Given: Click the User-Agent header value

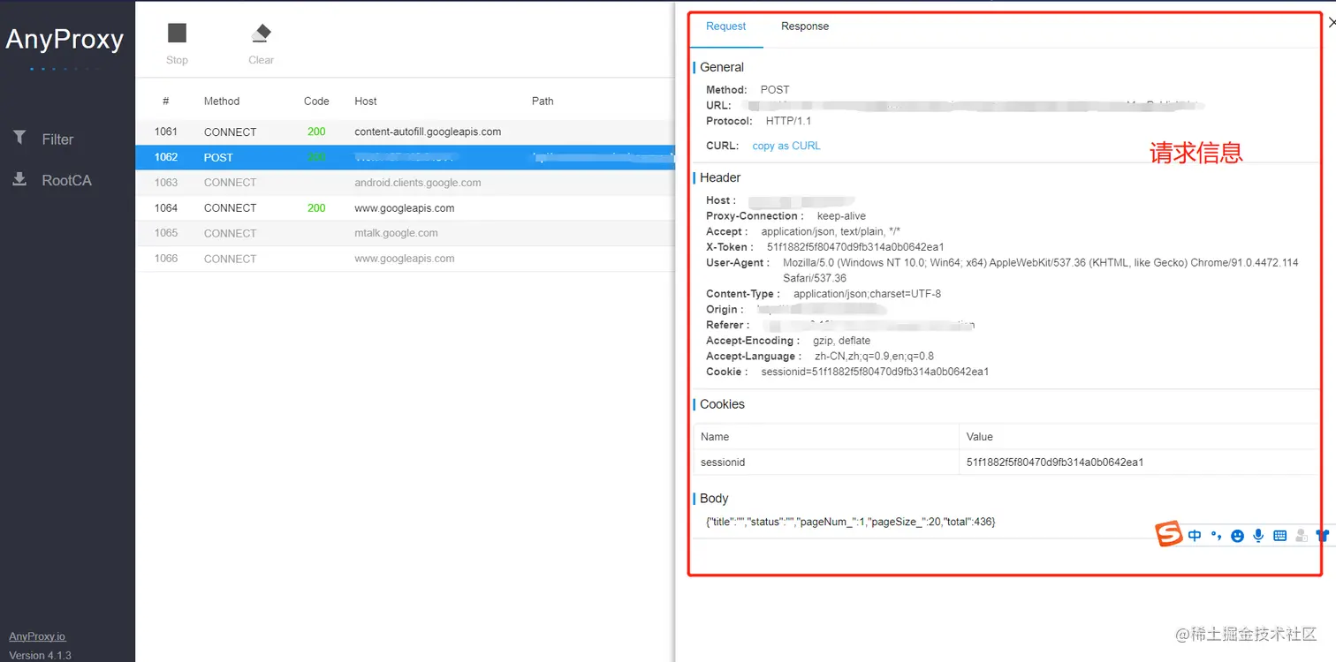Looking at the screenshot, I should pos(1041,270).
